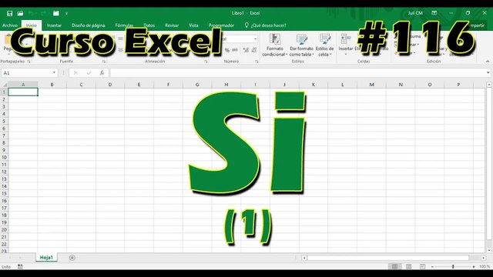Switch to Page Layout view
493x277 pixels.
pyautogui.click(x=409, y=266)
